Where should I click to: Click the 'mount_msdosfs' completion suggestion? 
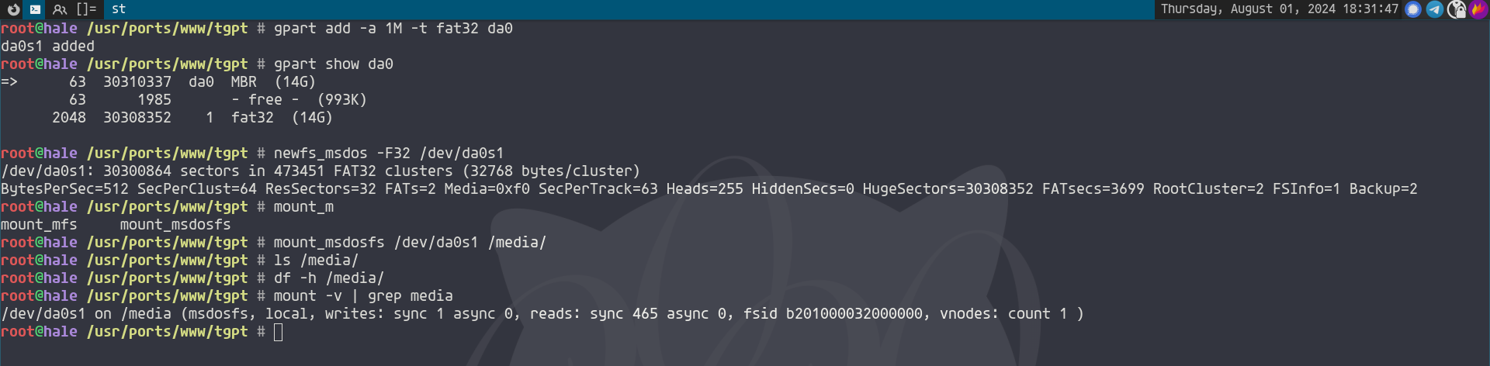coord(175,225)
